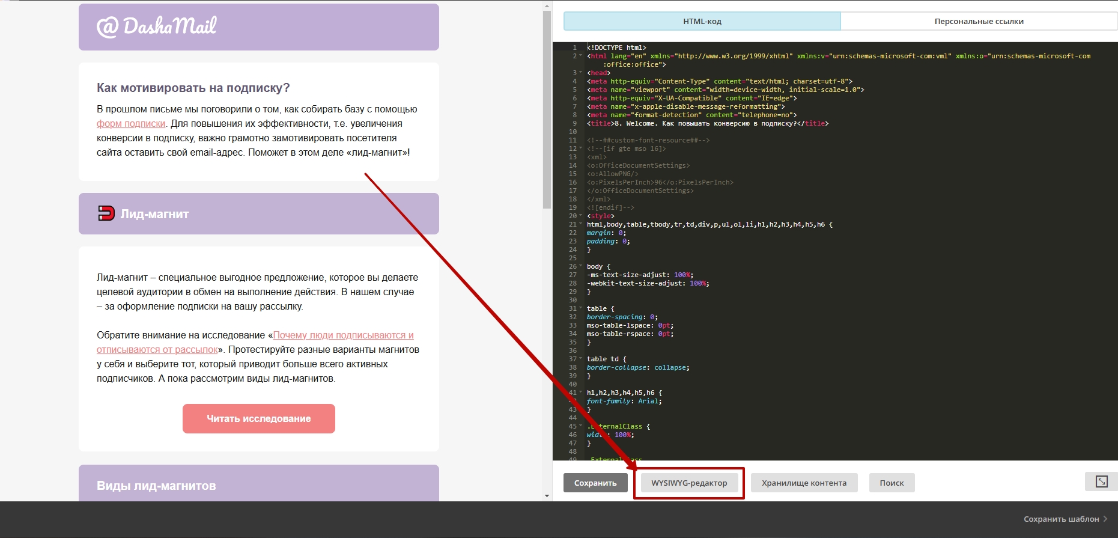Switch to the HTML-код tab

coord(702,21)
